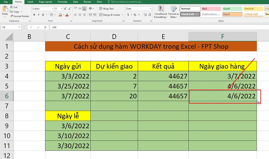Switch to the Review tab
This screenshot has height=159, width=269.
tap(87, 2)
